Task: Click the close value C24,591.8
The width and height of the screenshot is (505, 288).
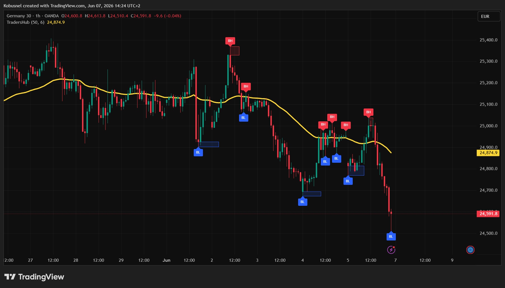Action: (x=141, y=16)
